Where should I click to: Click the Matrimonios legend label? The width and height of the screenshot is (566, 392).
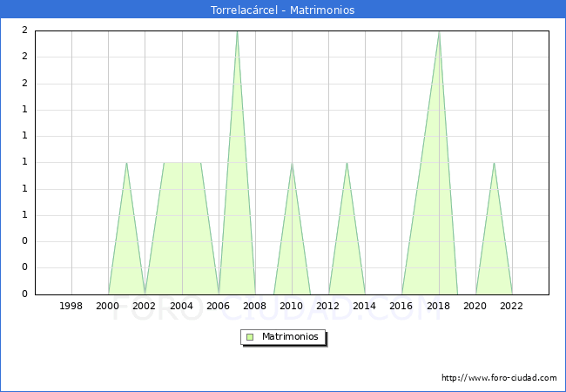pyautogui.click(x=290, y=337)
